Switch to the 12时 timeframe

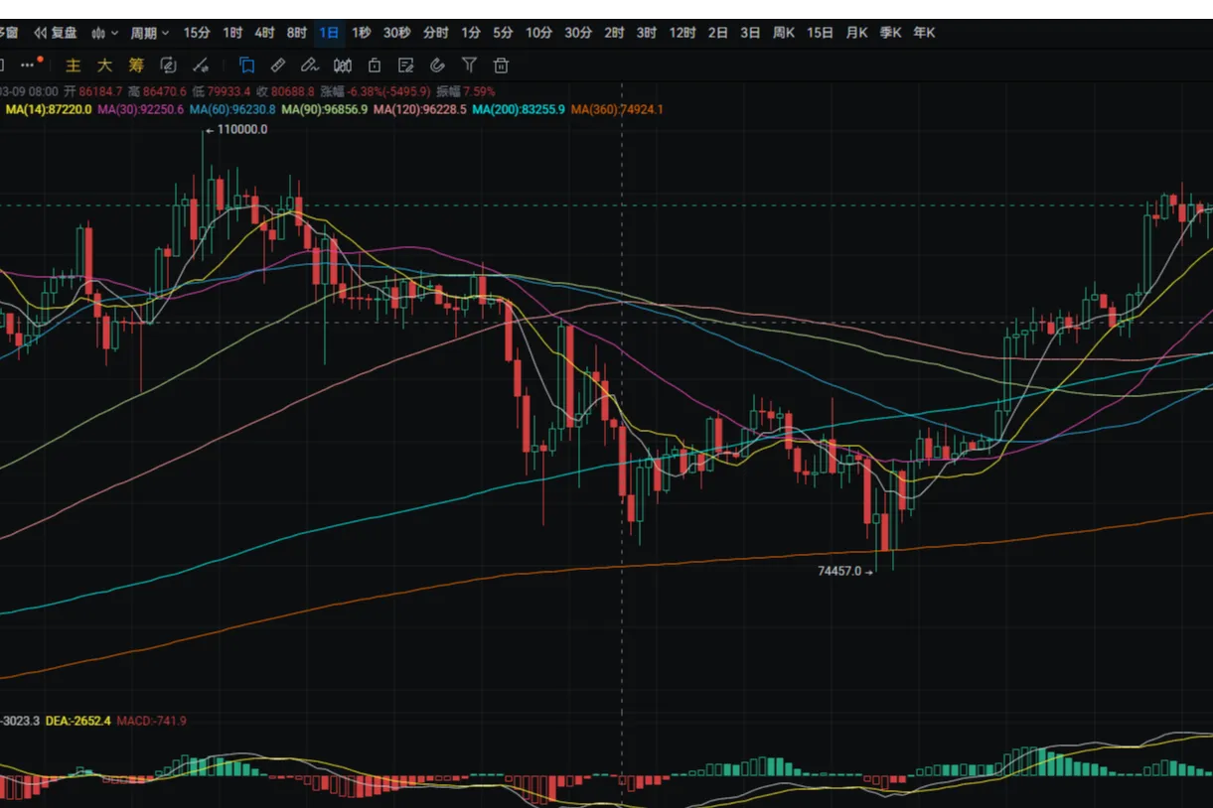tap(682, 33)
